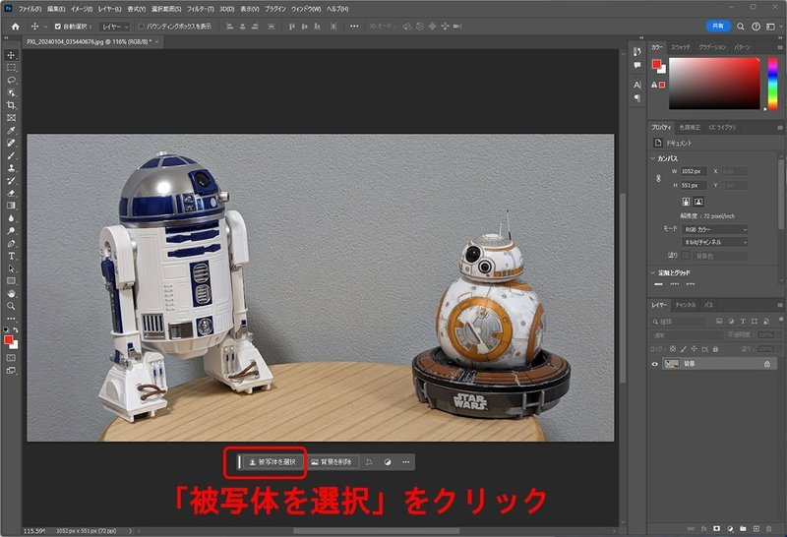Open the 8 bit/チャンネル dropdown
This screenshot has width=787, height=537.
point(715,242)
